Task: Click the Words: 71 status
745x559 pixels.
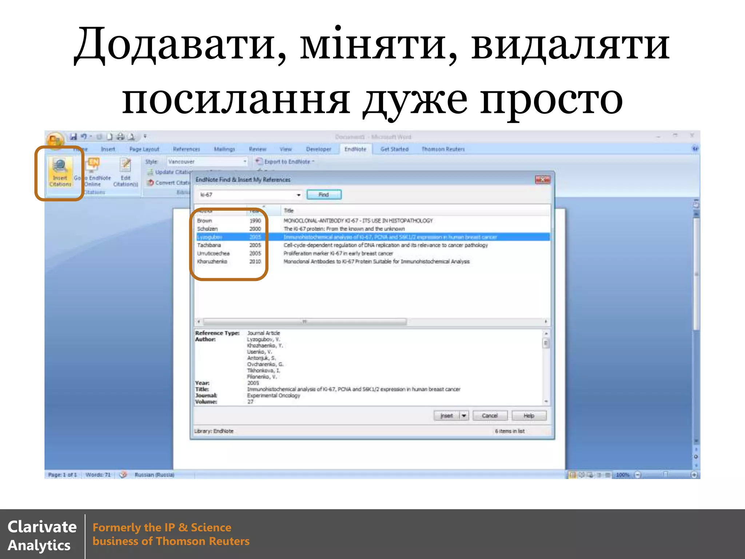Action: 98,475
